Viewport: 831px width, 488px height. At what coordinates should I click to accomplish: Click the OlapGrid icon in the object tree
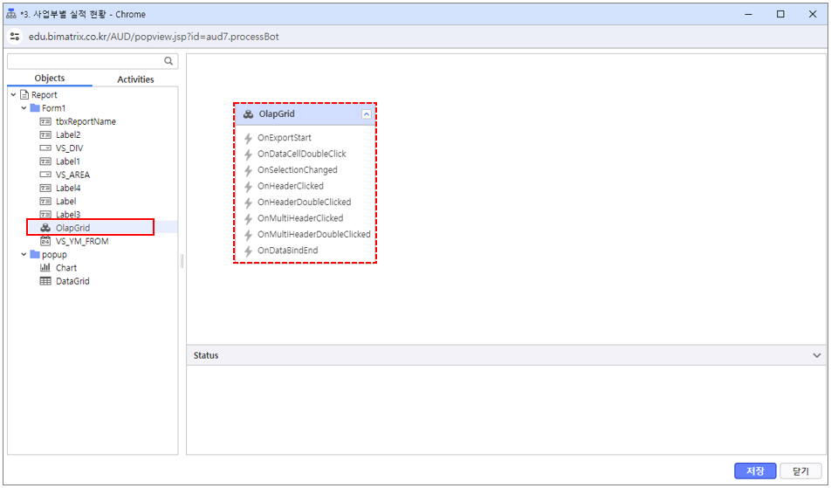[x=45, y=228]
